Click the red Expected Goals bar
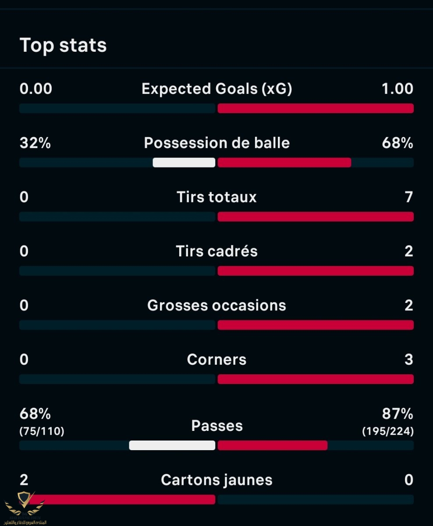Screen dimensions: 433x526 316,108
